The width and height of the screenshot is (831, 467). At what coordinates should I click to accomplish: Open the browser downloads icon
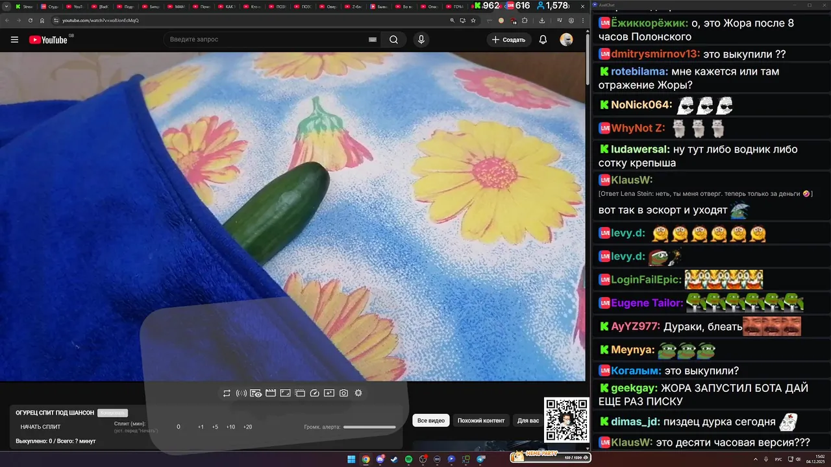(x=542, y=20)
